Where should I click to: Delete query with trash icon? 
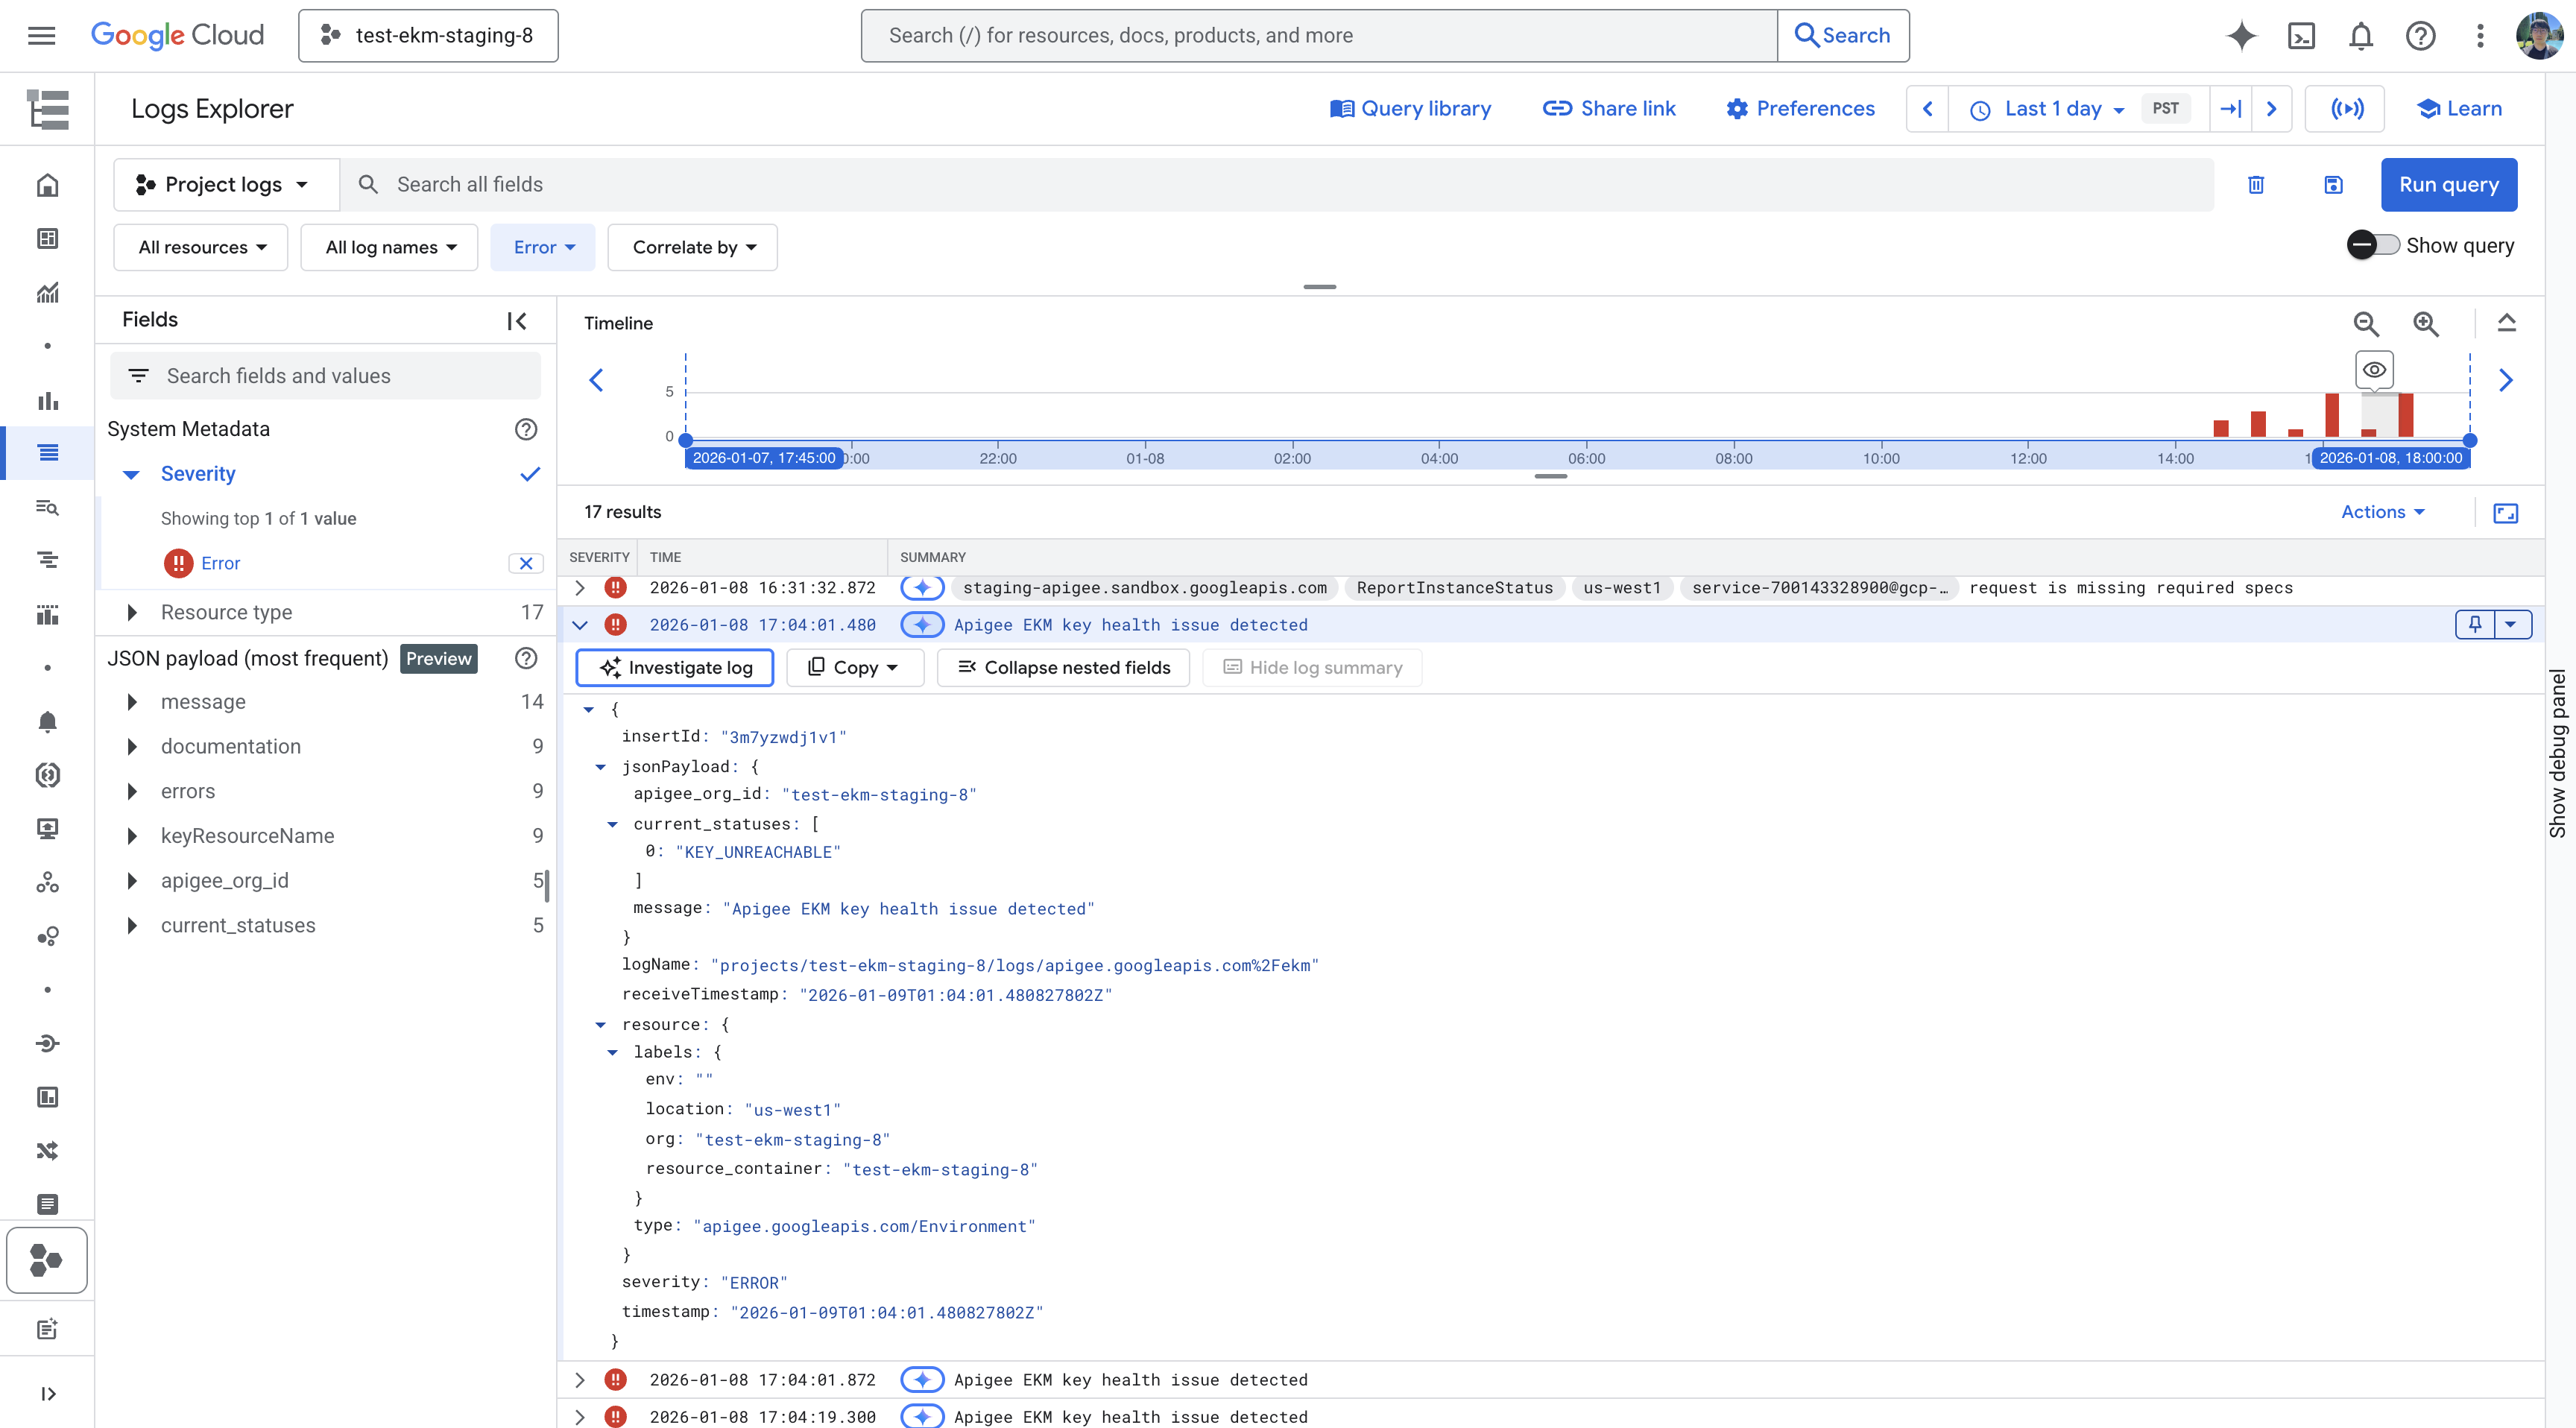tap(2256, 185)
